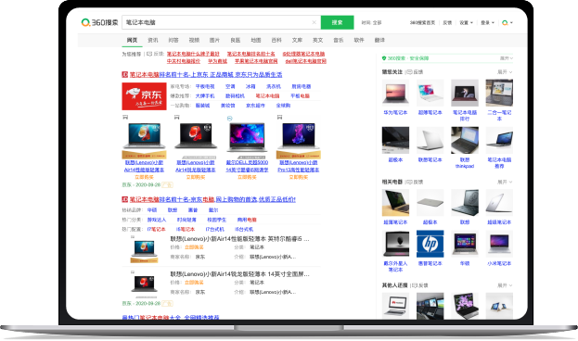Image resolution: width=578 pixels, height=341 pixels.
Task: Switch to the 视频 tab
Action: [194, 40]
